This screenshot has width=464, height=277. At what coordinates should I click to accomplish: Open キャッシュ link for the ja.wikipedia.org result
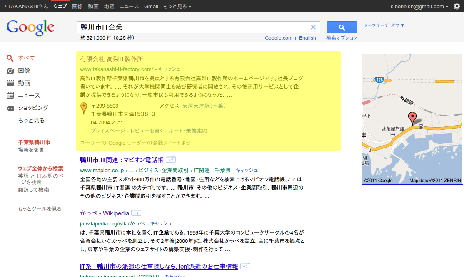pos(161,223)
